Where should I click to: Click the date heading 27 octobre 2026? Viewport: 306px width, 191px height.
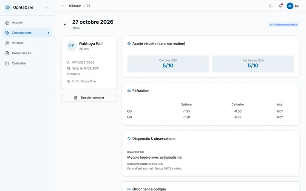[x=93, y=22]
